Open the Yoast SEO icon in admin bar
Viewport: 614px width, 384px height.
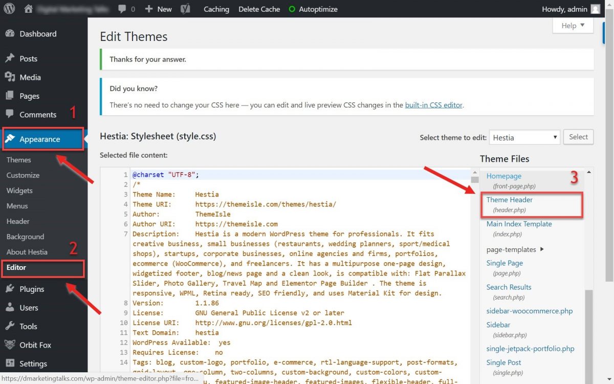coord(186,9)
